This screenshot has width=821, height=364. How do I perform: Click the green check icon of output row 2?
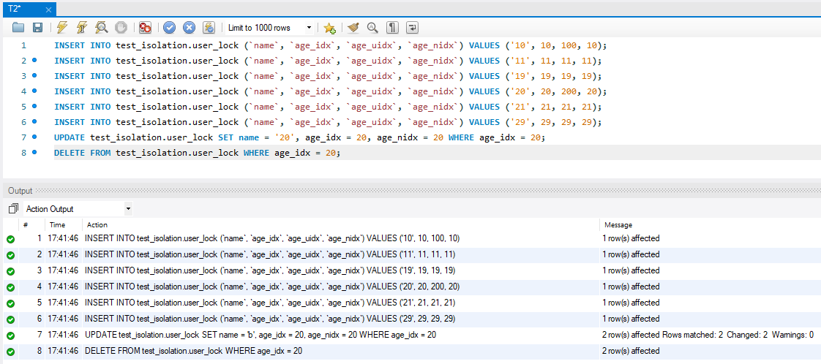coord(10,255)
